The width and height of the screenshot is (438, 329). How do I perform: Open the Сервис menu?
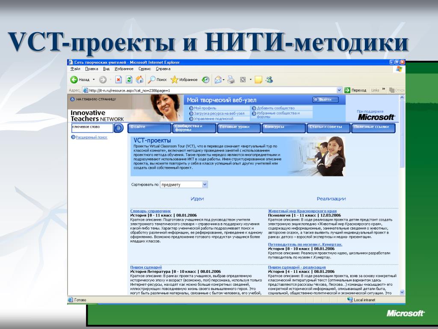(145, 69)
